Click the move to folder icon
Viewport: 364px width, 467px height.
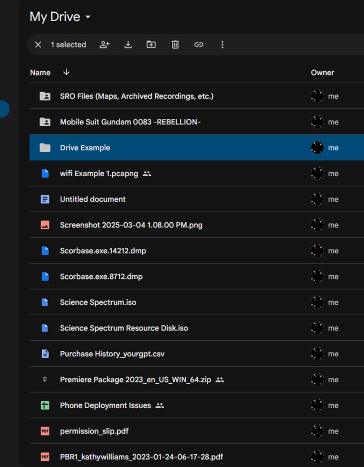click(151, 45)
